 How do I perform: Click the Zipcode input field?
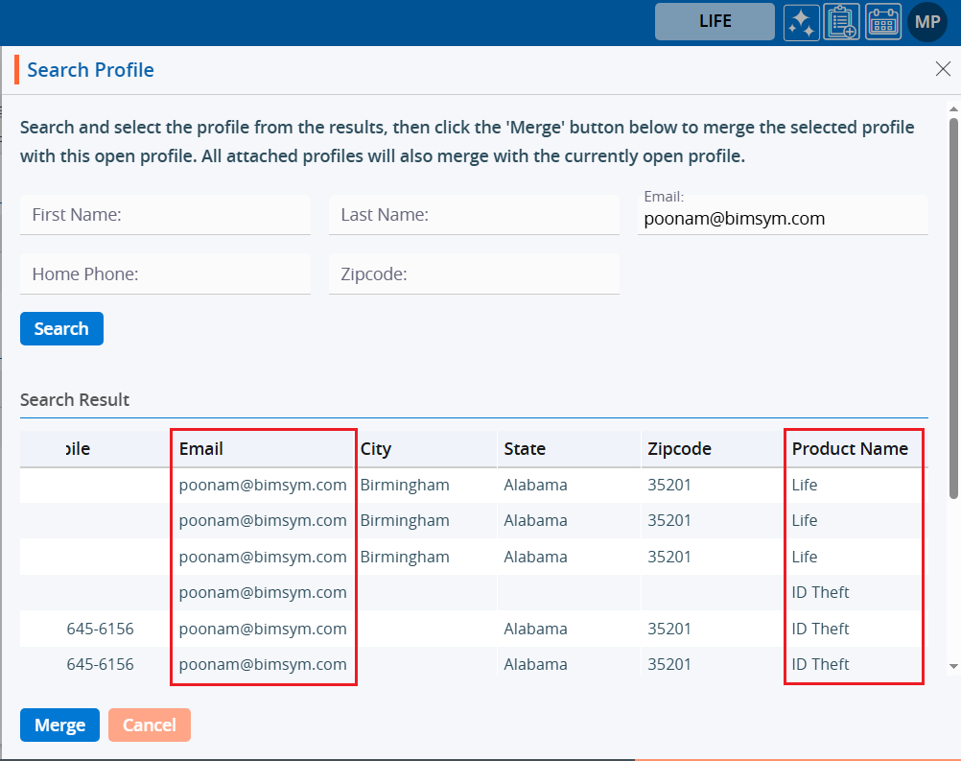[x=474, y=274]
